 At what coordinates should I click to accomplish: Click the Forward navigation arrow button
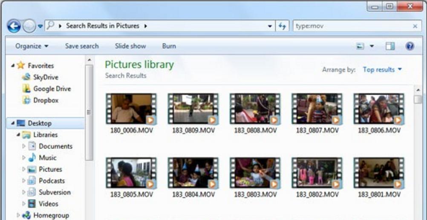coord(29,26)
